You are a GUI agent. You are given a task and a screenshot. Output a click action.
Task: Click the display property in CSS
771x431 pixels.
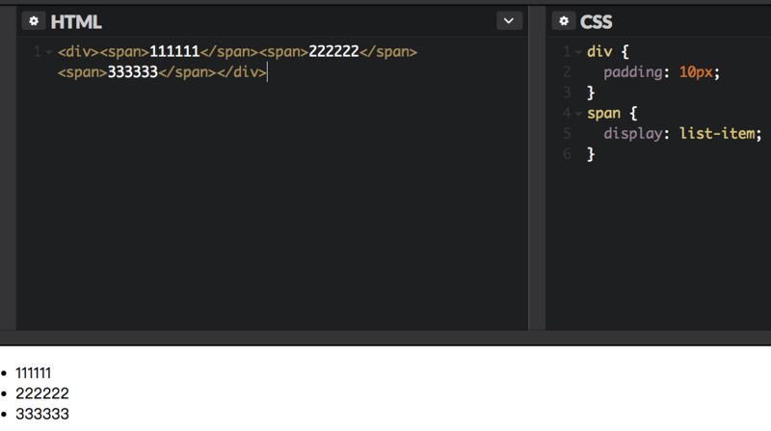[632, 133]
